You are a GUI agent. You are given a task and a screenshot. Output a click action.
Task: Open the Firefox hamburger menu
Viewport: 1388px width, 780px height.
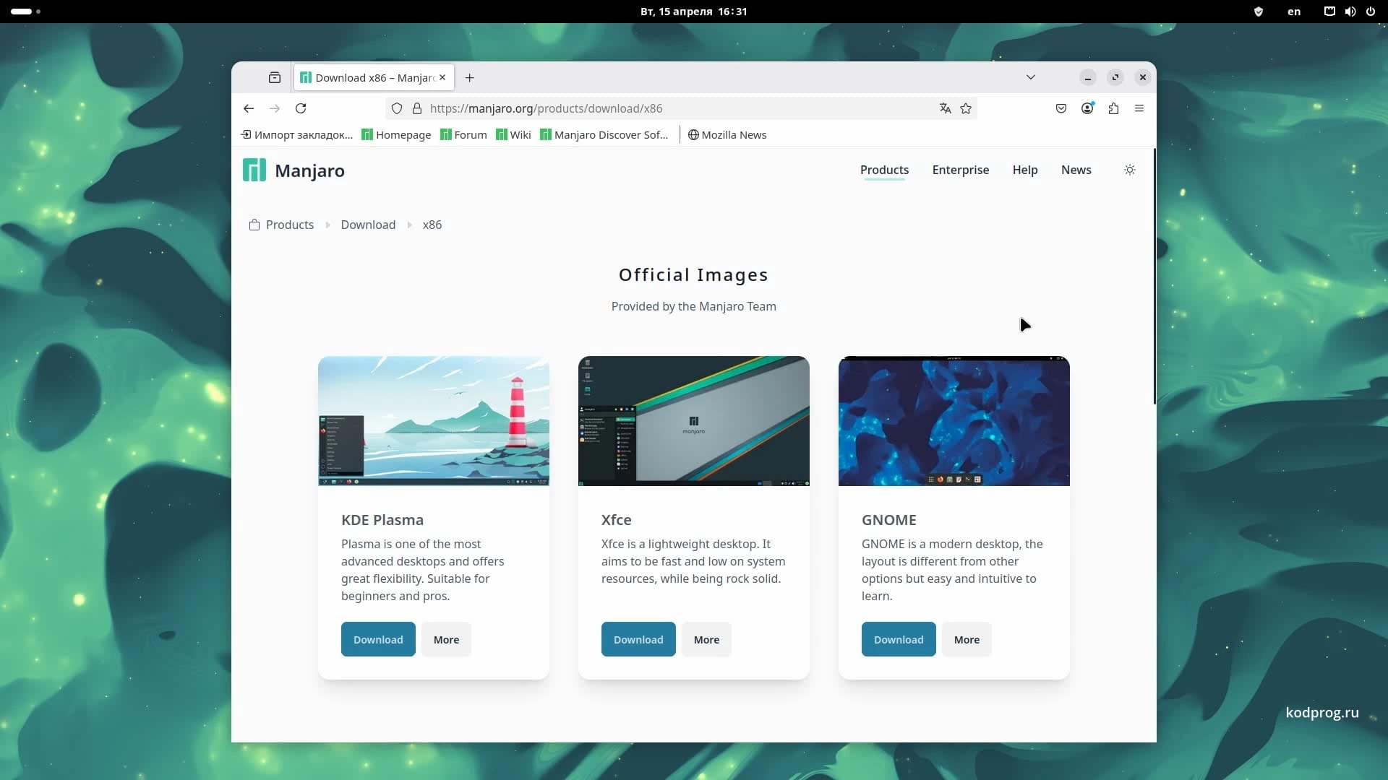1139,108
